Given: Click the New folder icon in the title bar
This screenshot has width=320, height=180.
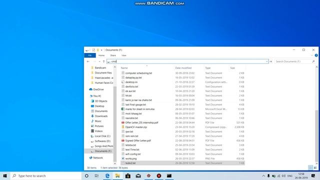Looking at the screenshot, I should (x=98, y=50).
